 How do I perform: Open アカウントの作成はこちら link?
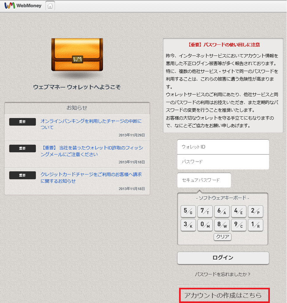coord(223,295)
